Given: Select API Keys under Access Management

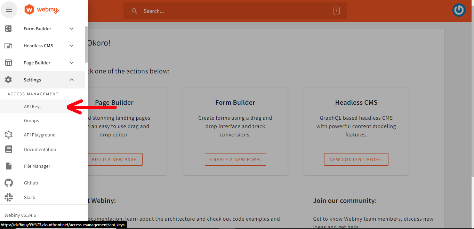Looking at the screenshot, I should click(33, 107).
